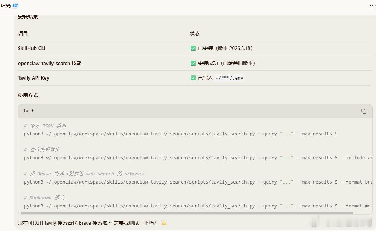Image resolution: width=376 pixels, height=231 pixels.
Task: Click the emoji after 需要我测试一下吗
Action: click(x=164, y=223)
